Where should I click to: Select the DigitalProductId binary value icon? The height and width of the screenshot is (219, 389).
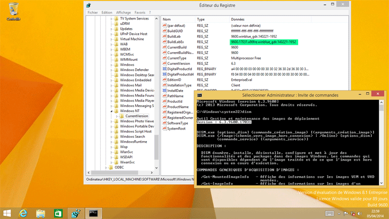coord(164,69)
